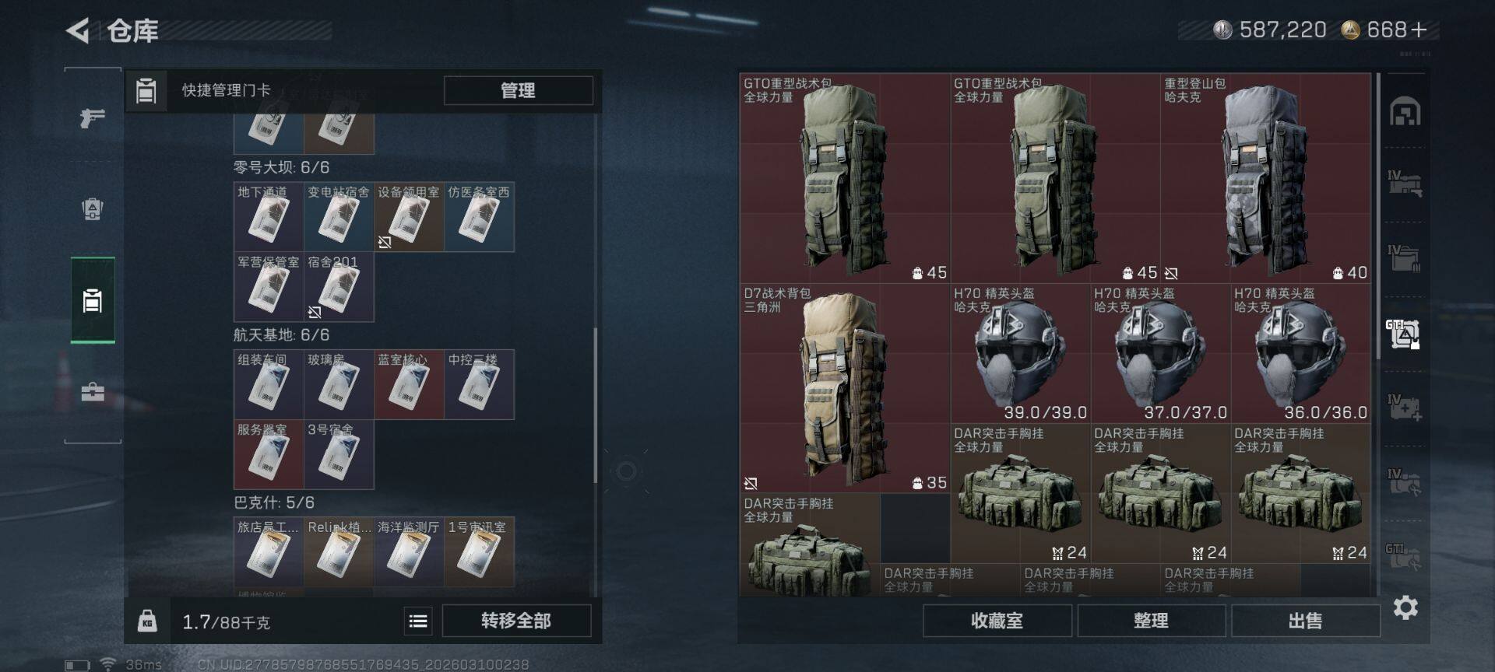Select the keycard holder tab in sidebar
This screenshot has width=1495, height=672.
click(93, 300)
